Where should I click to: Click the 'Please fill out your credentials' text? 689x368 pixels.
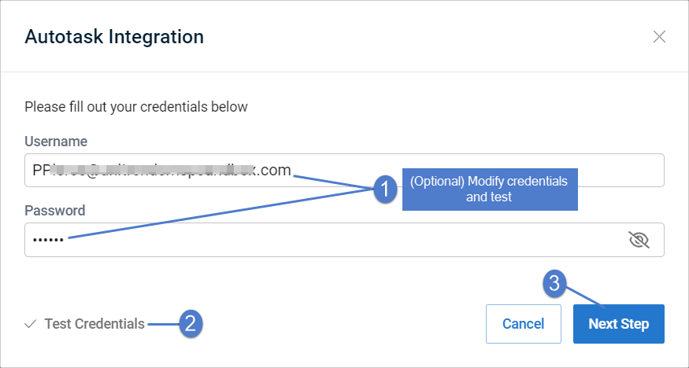click(136, 107)
